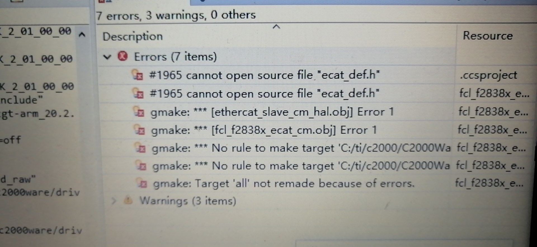Screen dimensions: 537x247
Task: Click error icon beside fcl_f2838x_ecat_cm.obj error
Action: [x=140, y=130]
